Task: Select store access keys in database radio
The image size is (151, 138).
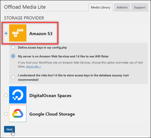Action: 13,77
